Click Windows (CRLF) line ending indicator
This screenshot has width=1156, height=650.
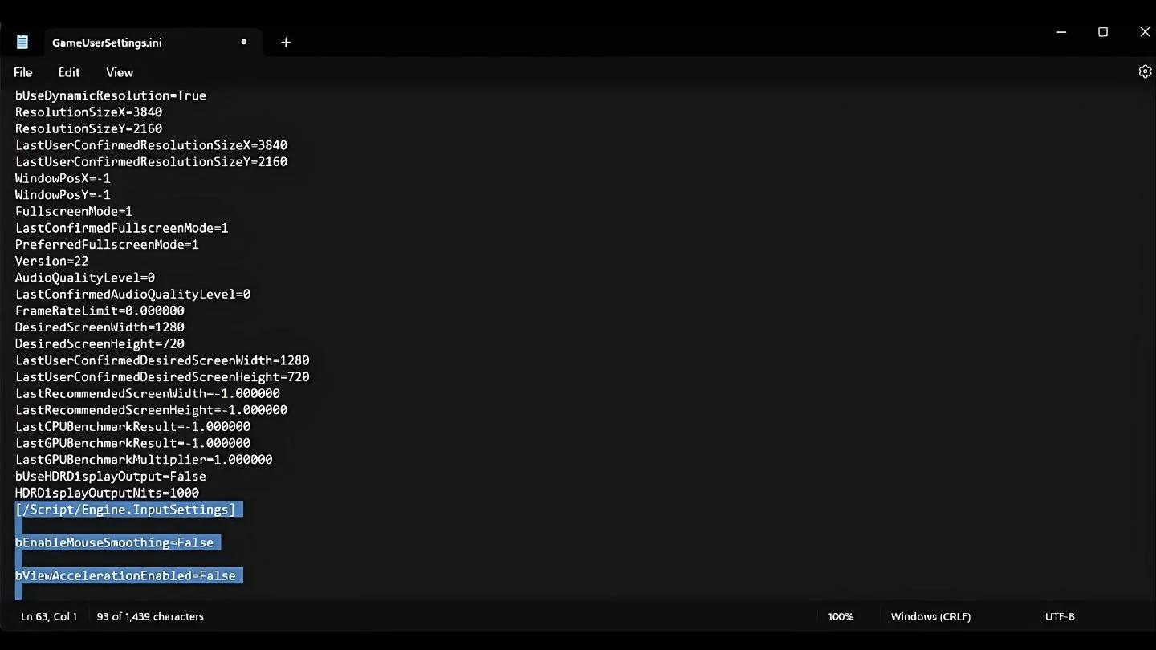click(x=930, y=616)
